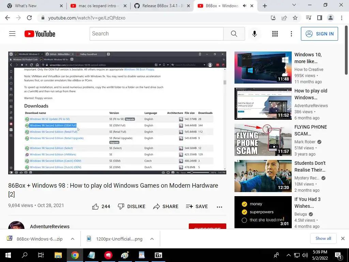
Task: Open media controls in Chrome toolbar
Action: [308, 18]
